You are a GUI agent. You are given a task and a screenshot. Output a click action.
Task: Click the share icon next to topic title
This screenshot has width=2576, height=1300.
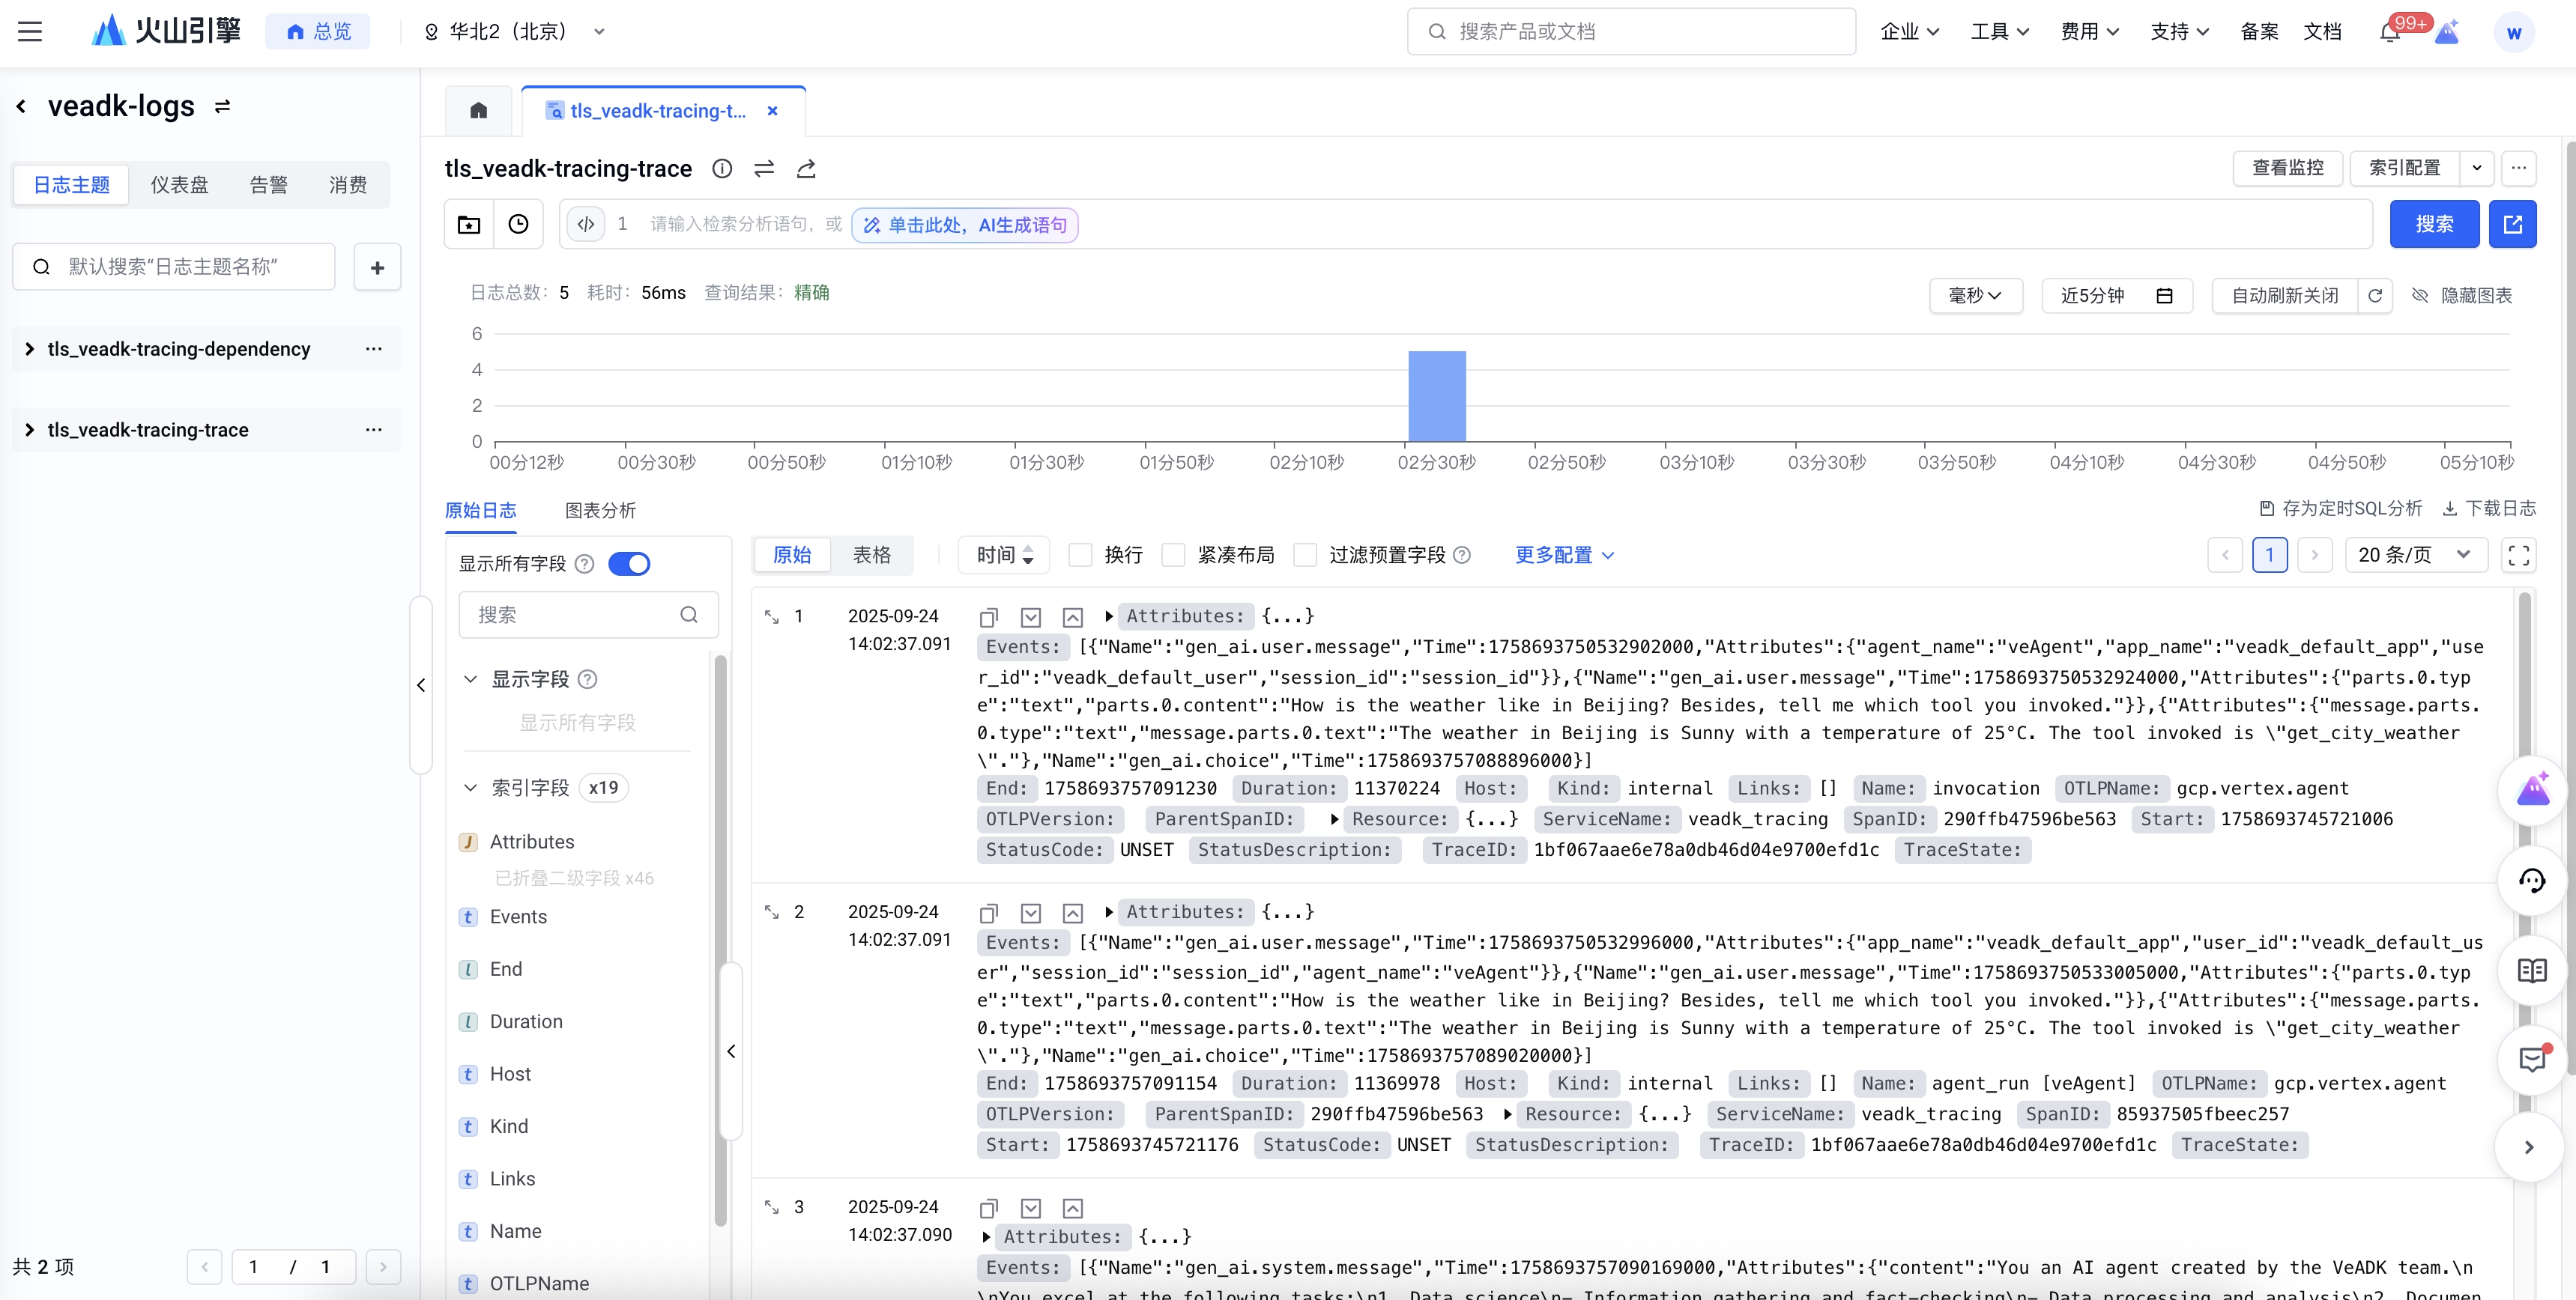[806, 169]
